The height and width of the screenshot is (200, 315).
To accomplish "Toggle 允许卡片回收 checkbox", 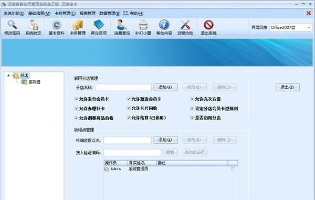I will 129,108.
